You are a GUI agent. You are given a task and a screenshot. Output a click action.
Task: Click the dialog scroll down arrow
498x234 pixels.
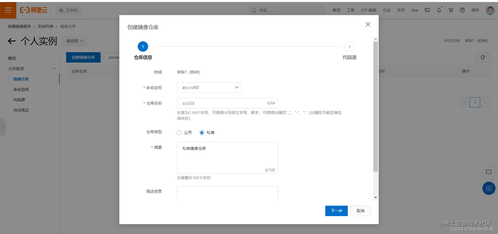click(375, 197)
